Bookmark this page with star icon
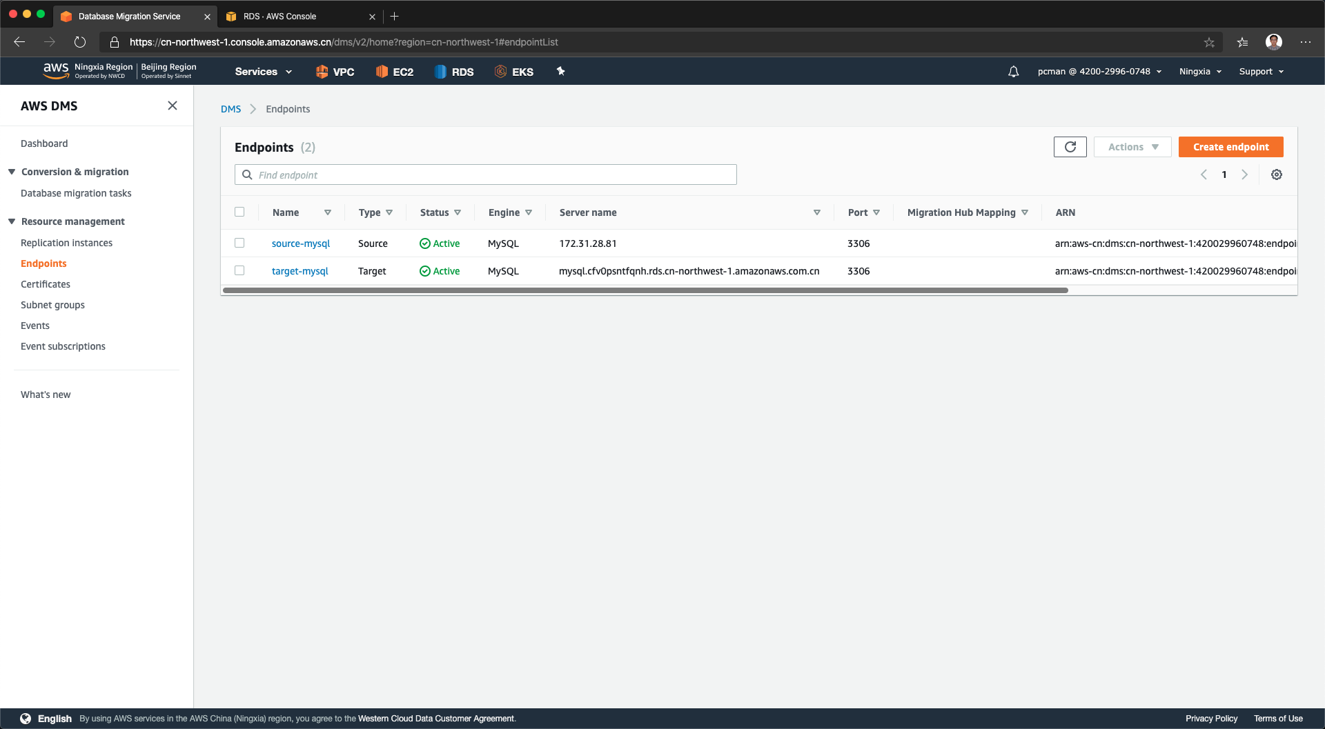This screenshot has height=729, width=1325. coord(1209,42)
